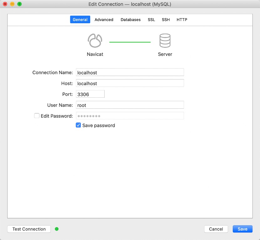The width and height of the screenshot is (260, 240).
Task: Maximize window with the green title bar button
Action: (x=19, y=4)
